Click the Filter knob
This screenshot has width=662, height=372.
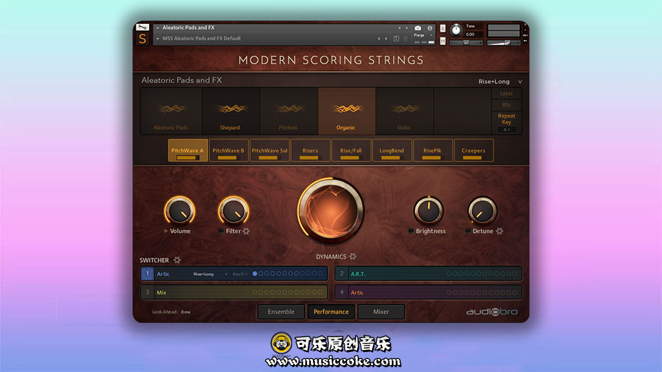pyautogui.click(x=233, y=211)
